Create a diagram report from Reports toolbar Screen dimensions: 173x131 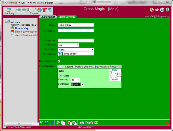[x=29, y=10]
